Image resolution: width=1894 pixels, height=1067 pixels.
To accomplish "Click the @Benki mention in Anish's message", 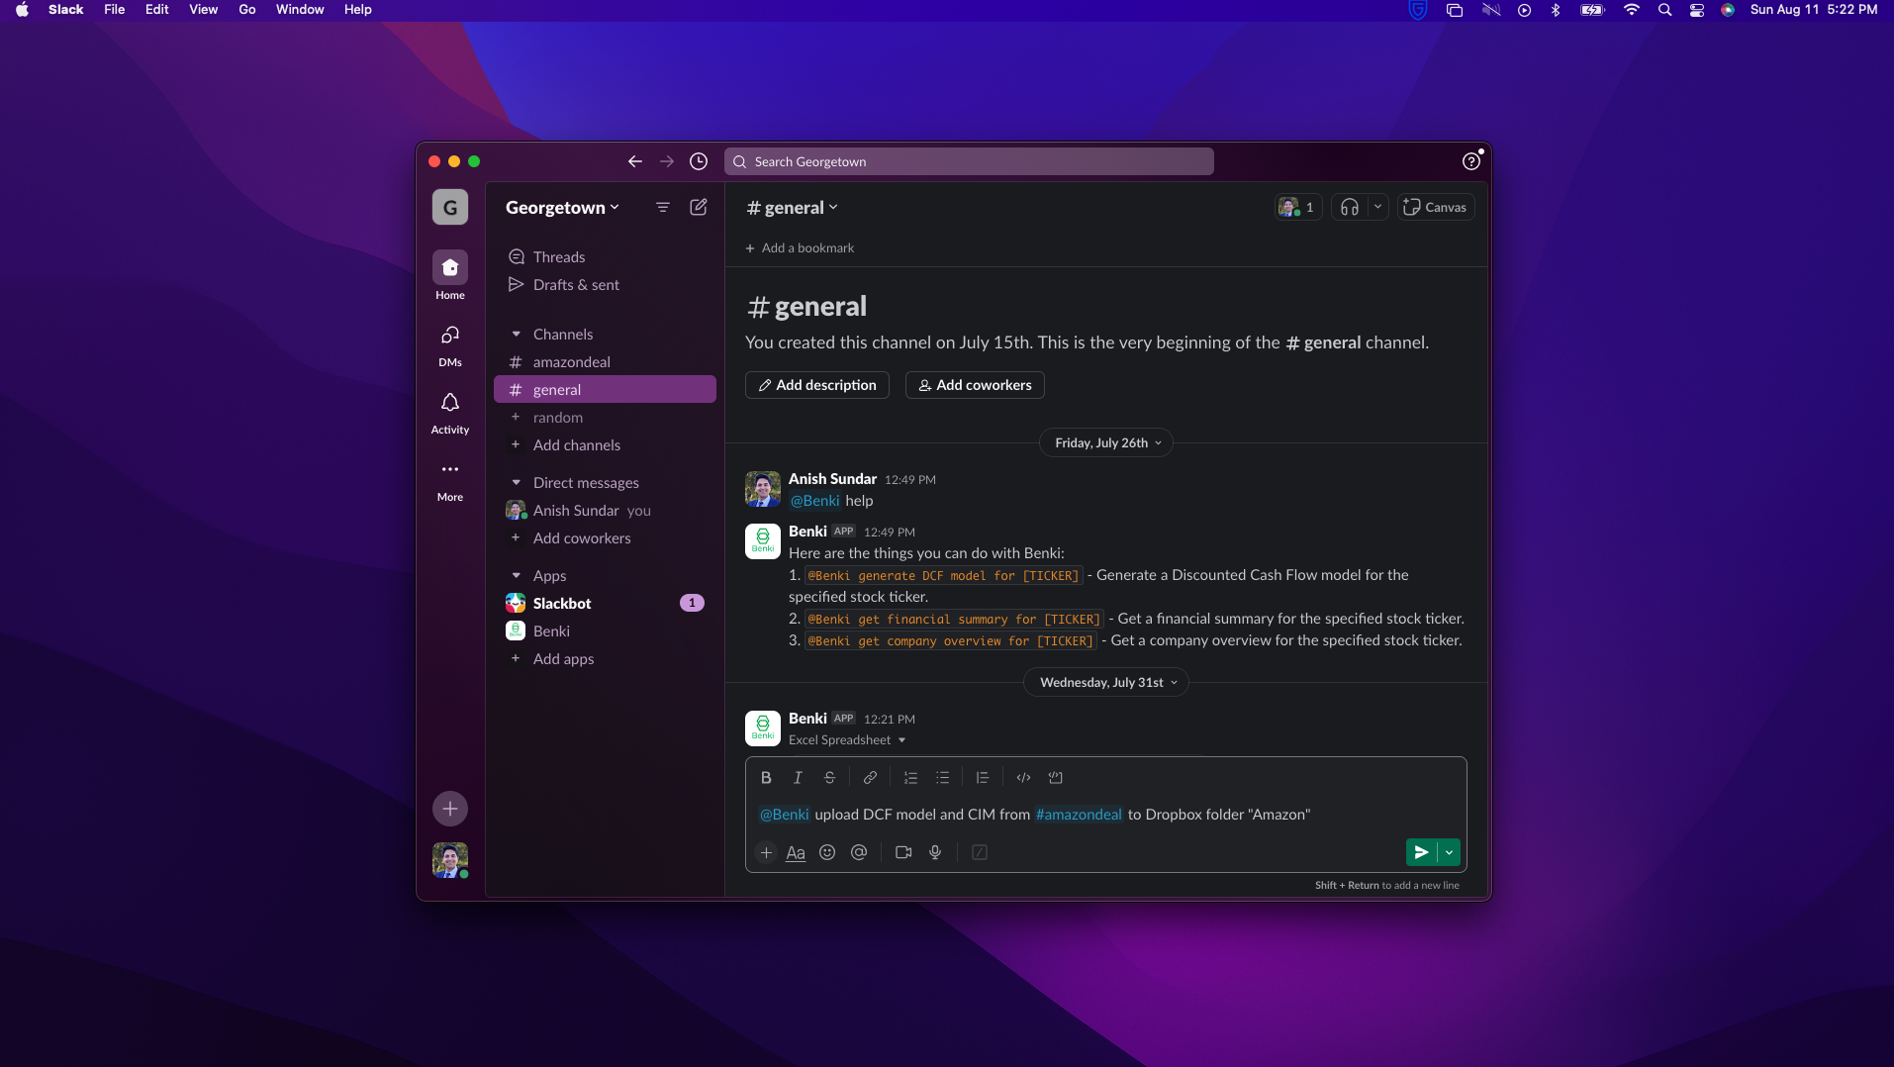I will tap(814, 501).
